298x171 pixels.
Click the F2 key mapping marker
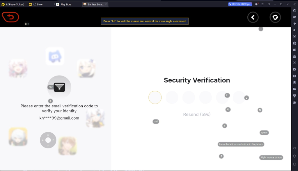click(228, 110)
